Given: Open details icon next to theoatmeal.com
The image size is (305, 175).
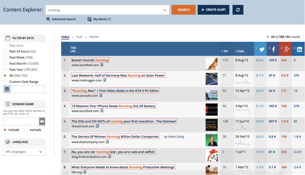Looking at the screenshot, I should tap(97, 126).
